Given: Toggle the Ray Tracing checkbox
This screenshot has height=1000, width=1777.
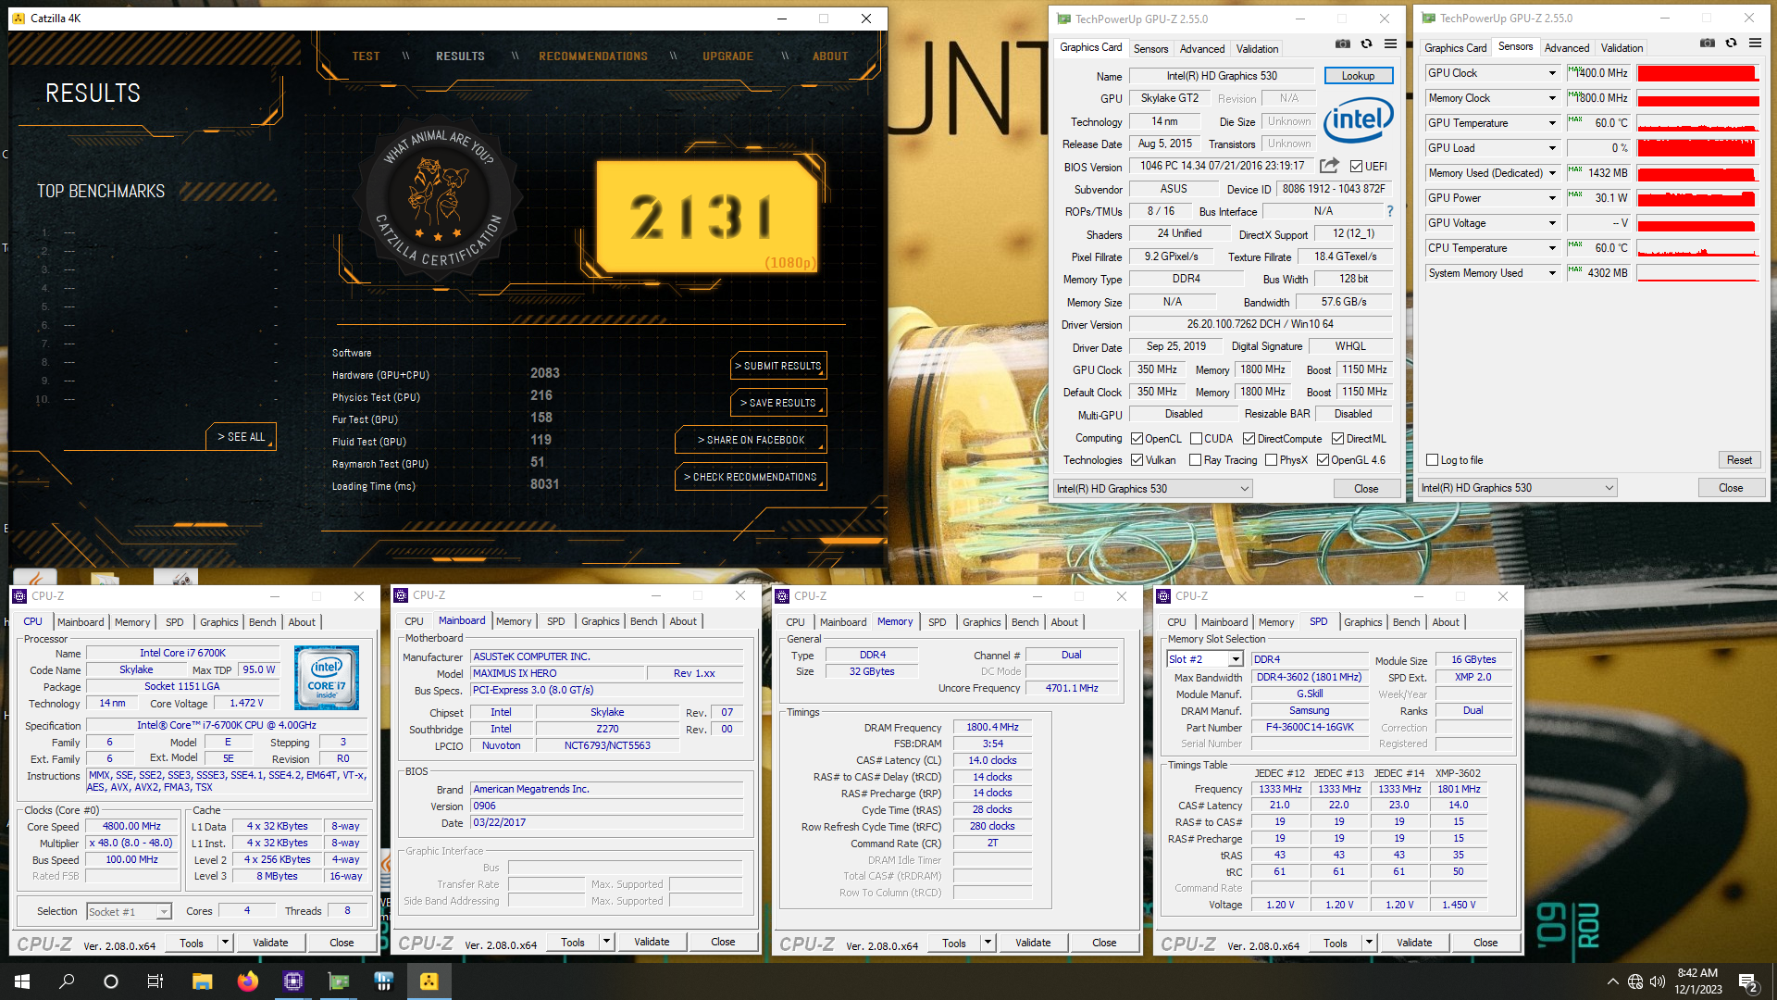Looking at the screenshot, I should point(1195,460).
